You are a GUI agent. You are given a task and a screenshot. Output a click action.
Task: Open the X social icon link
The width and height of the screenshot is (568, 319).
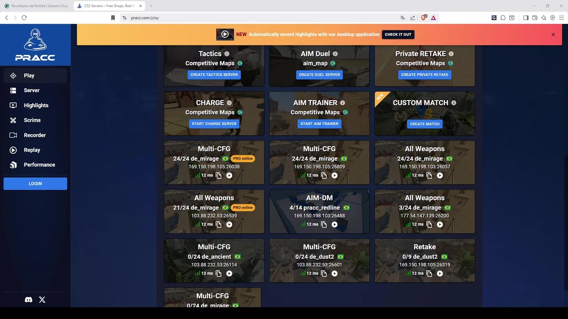click(42, 300)
